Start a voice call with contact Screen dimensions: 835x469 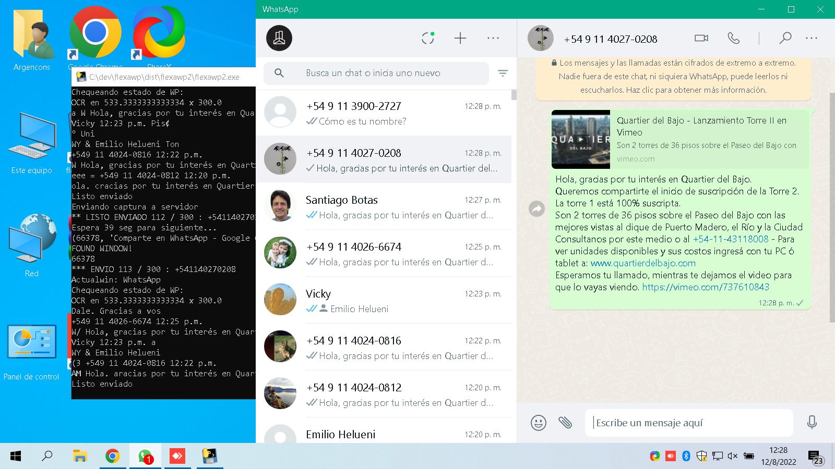[734, 38]
